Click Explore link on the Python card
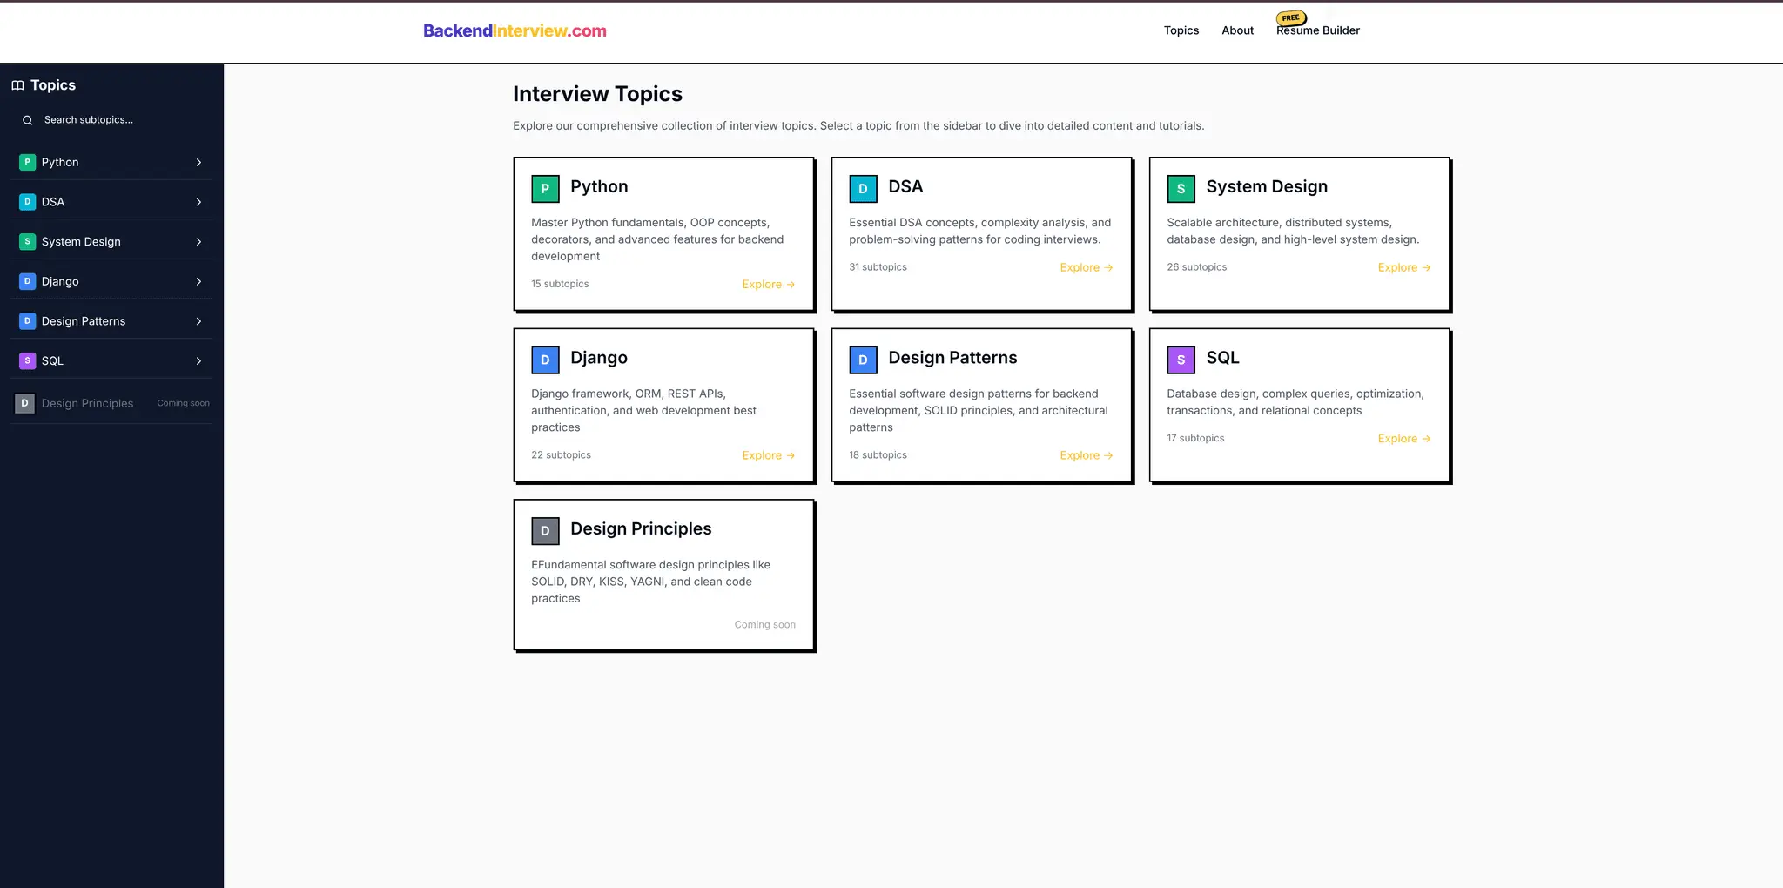The height and width of the screenshot is (888, 1783). [x=768, y=285]
